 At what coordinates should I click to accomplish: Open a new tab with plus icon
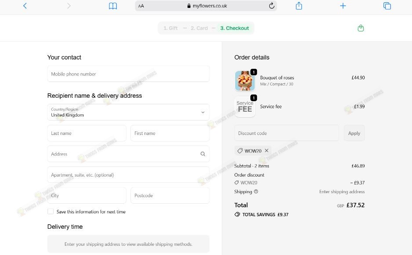click(343, 6)
